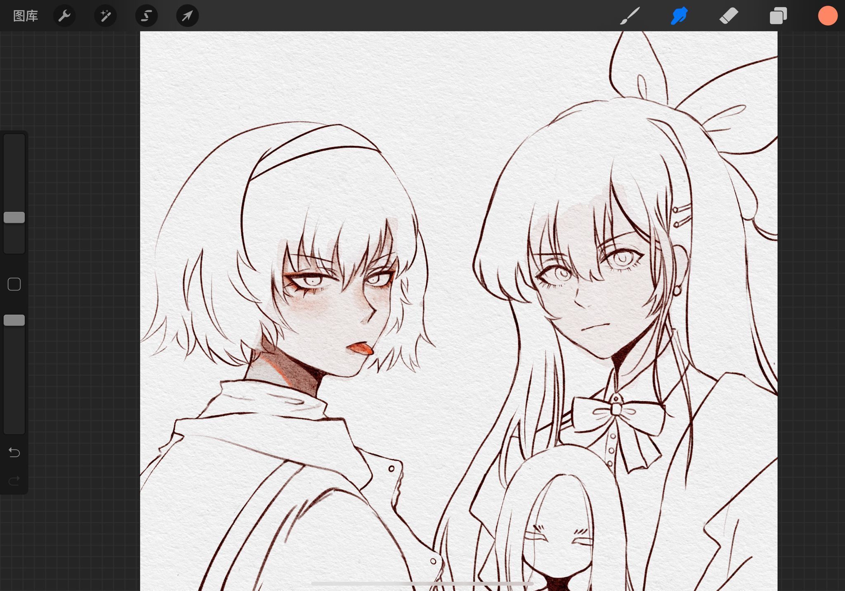The width and height of the screenshot is (845, 591).
Task: Select the Paint brush tool
Action: (630, 16)
